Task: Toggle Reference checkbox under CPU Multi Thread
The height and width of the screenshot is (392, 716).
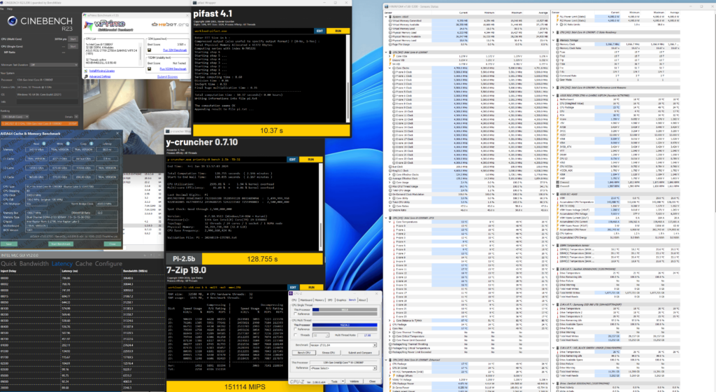Action: coord(295,329)
